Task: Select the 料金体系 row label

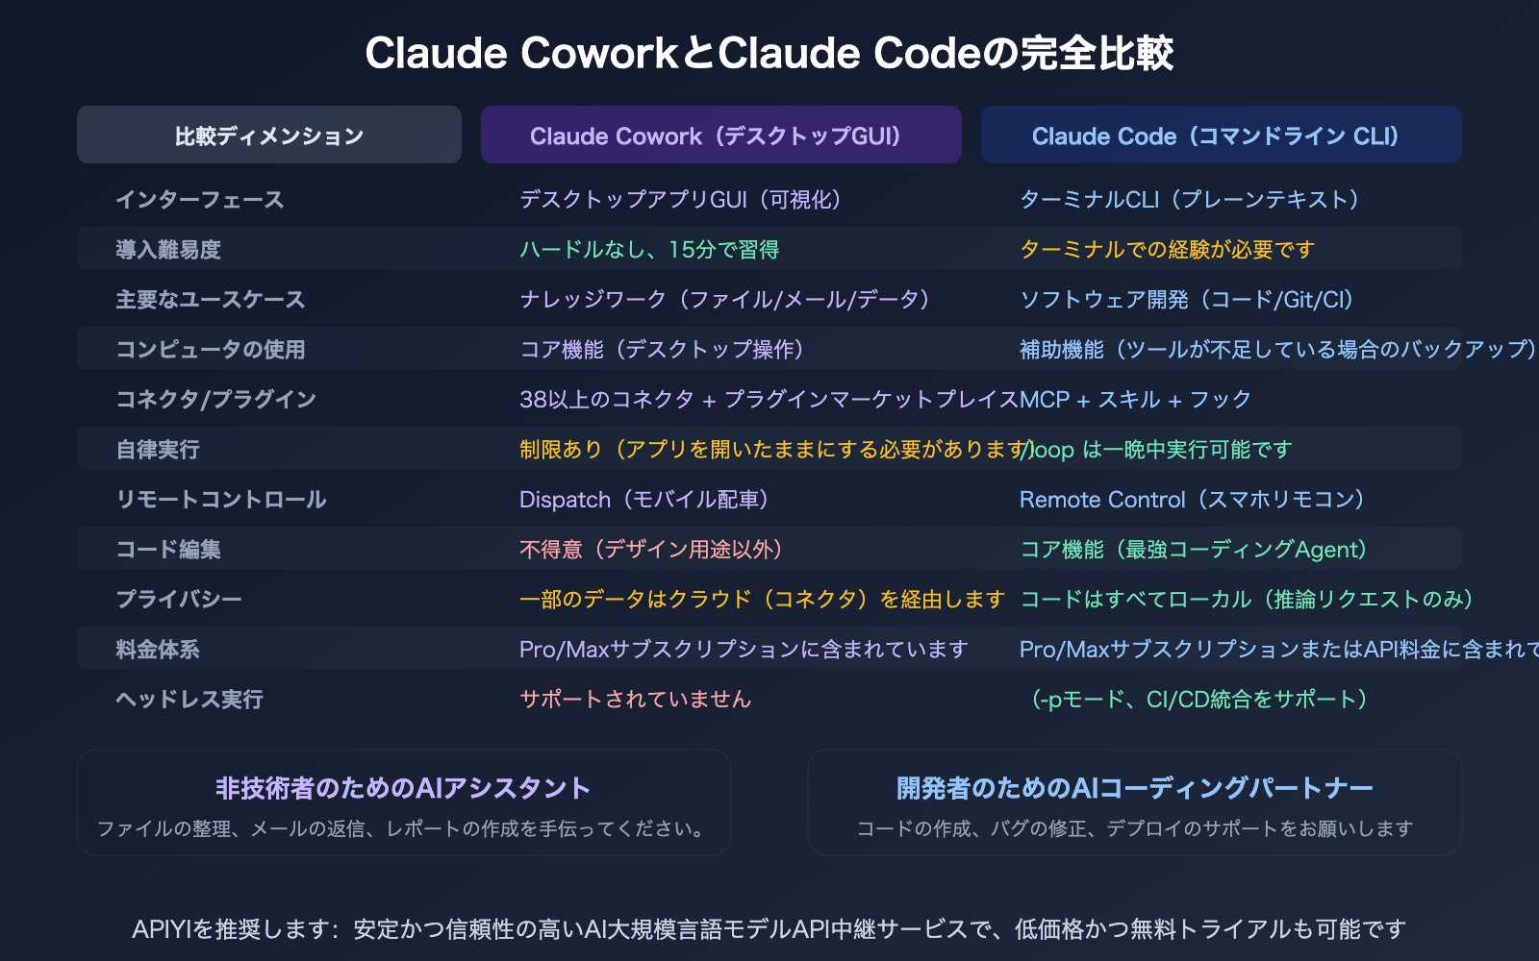Action: 158,649
